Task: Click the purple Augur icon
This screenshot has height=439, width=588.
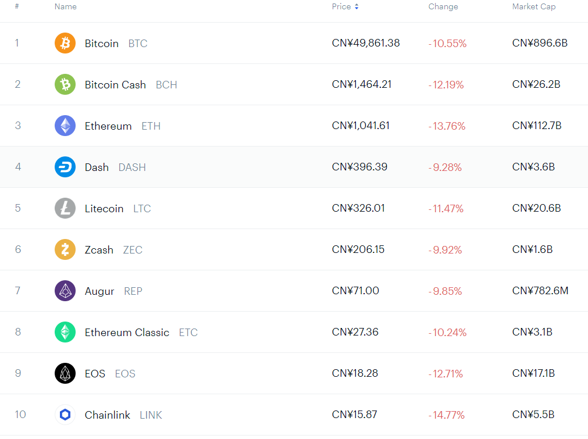Action: pos(65,291)
